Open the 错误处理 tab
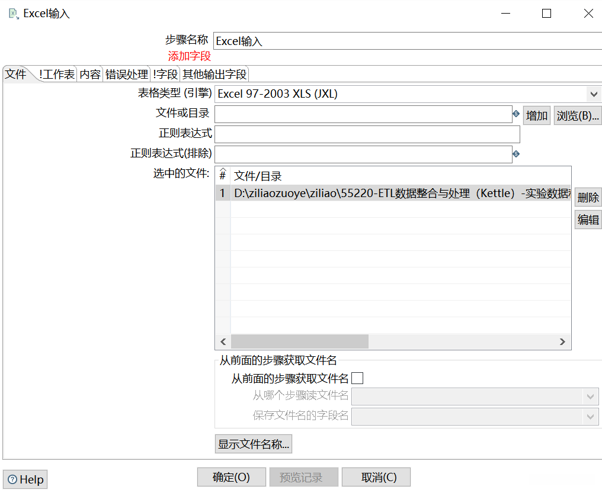The height and width of the screenshot is (490, 602). [x=127, y=74]
